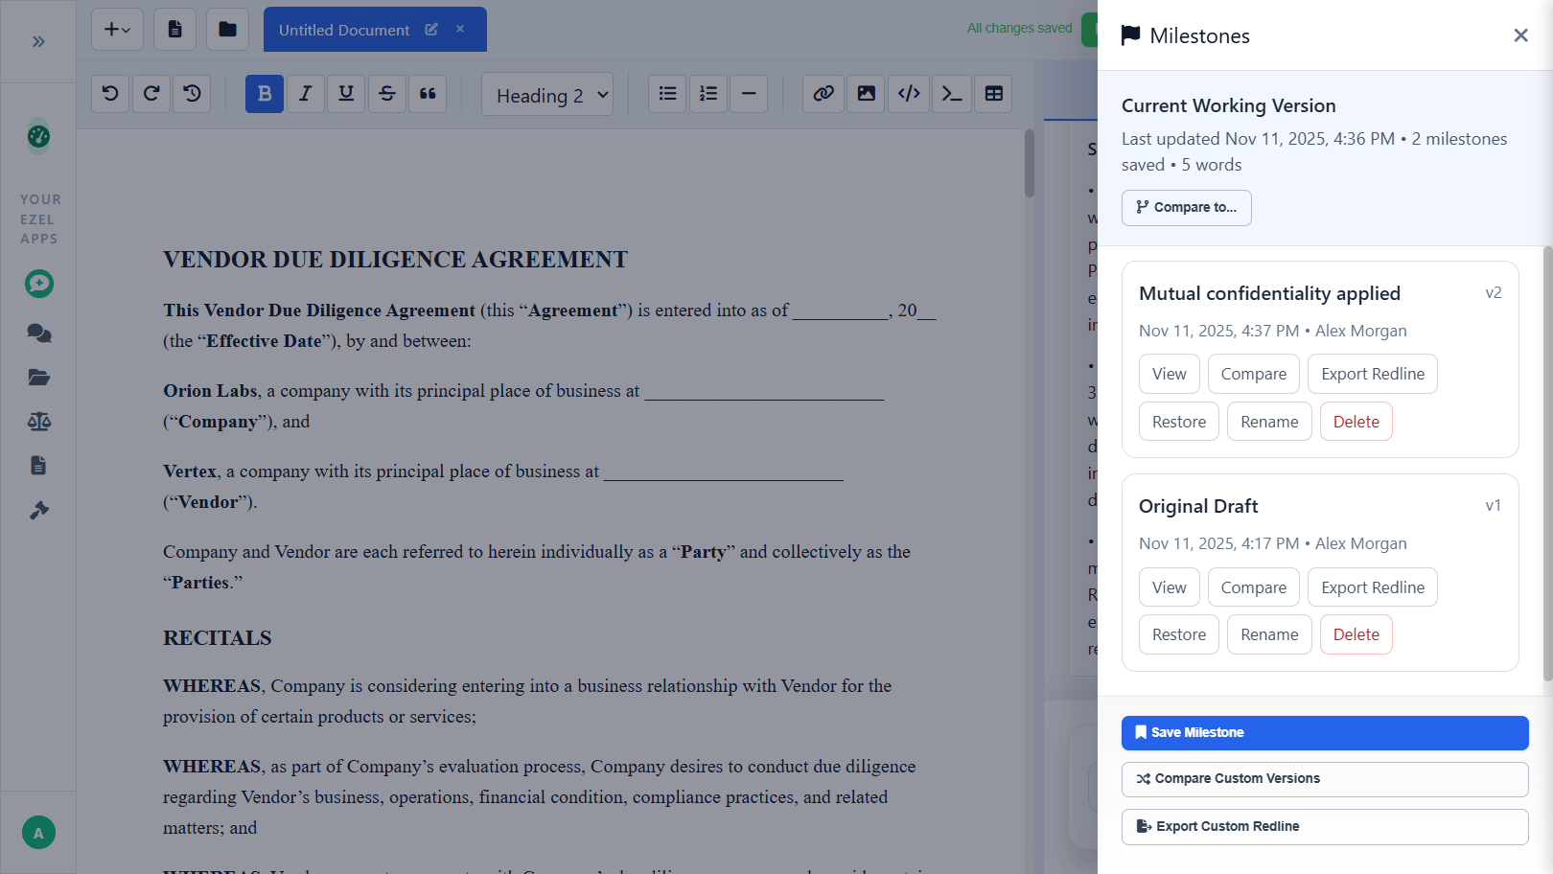Restore the Original Draft milestone
Image resolution: width=1553 pixels, height=874 pixels.
(1178, 635)
